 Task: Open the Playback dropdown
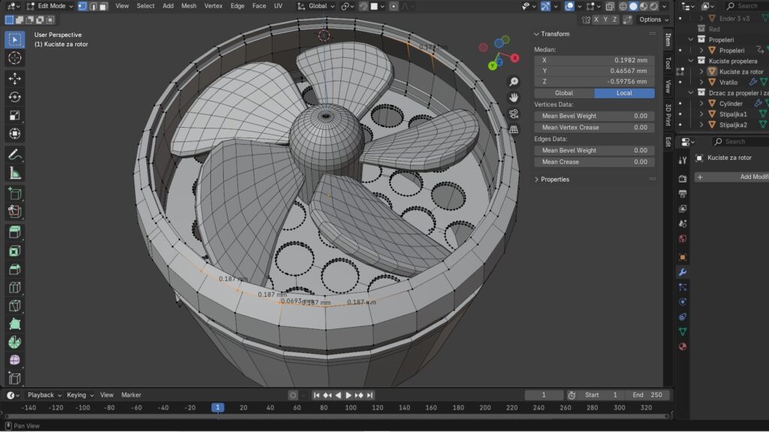click(44, 394)
